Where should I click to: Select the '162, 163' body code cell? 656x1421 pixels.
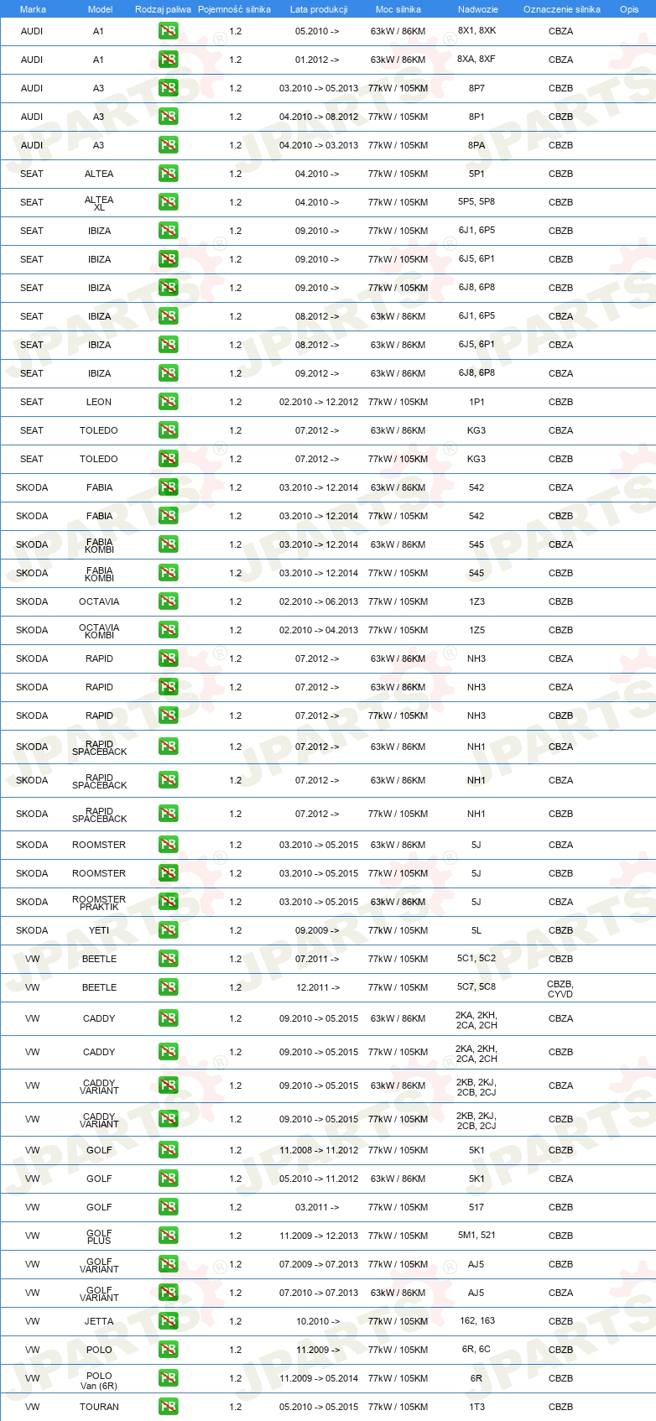[477, 1320]
